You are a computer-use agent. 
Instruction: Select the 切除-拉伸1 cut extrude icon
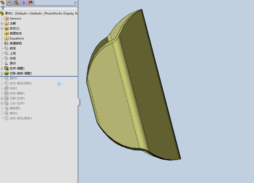pyautogui.click(x=7, y=98)
